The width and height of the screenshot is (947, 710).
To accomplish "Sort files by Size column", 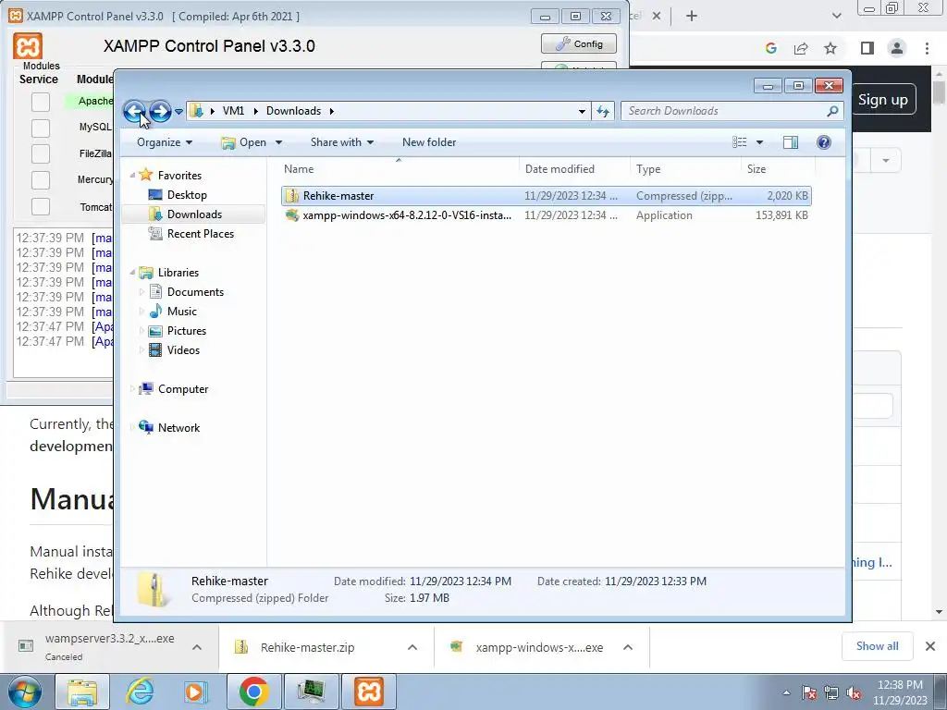I will tap(778, 169).
